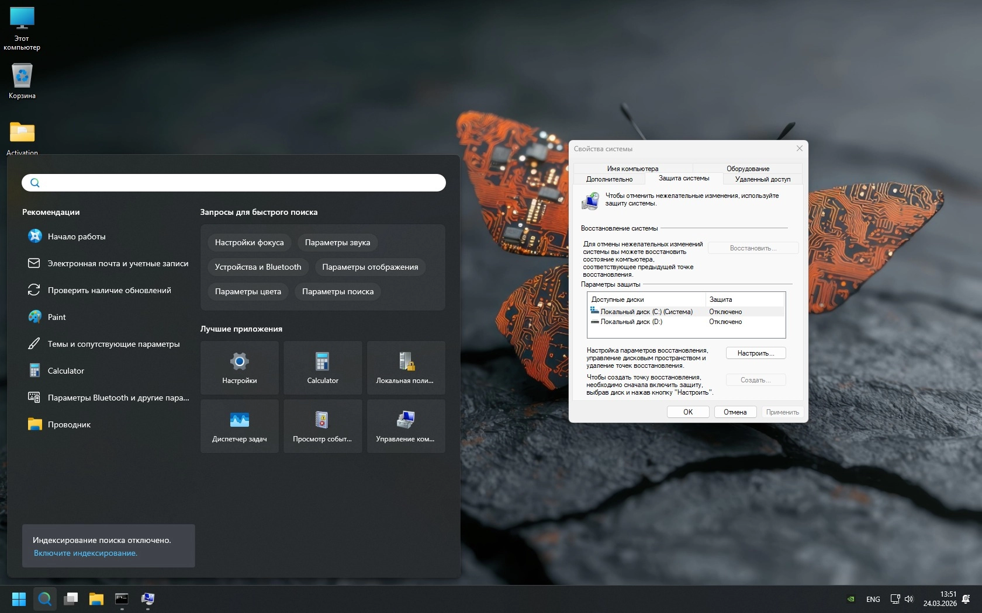982x613 pixels.
Task: Select 'Проверить наличие обновлений' recommendation
Action: (108, 290)
